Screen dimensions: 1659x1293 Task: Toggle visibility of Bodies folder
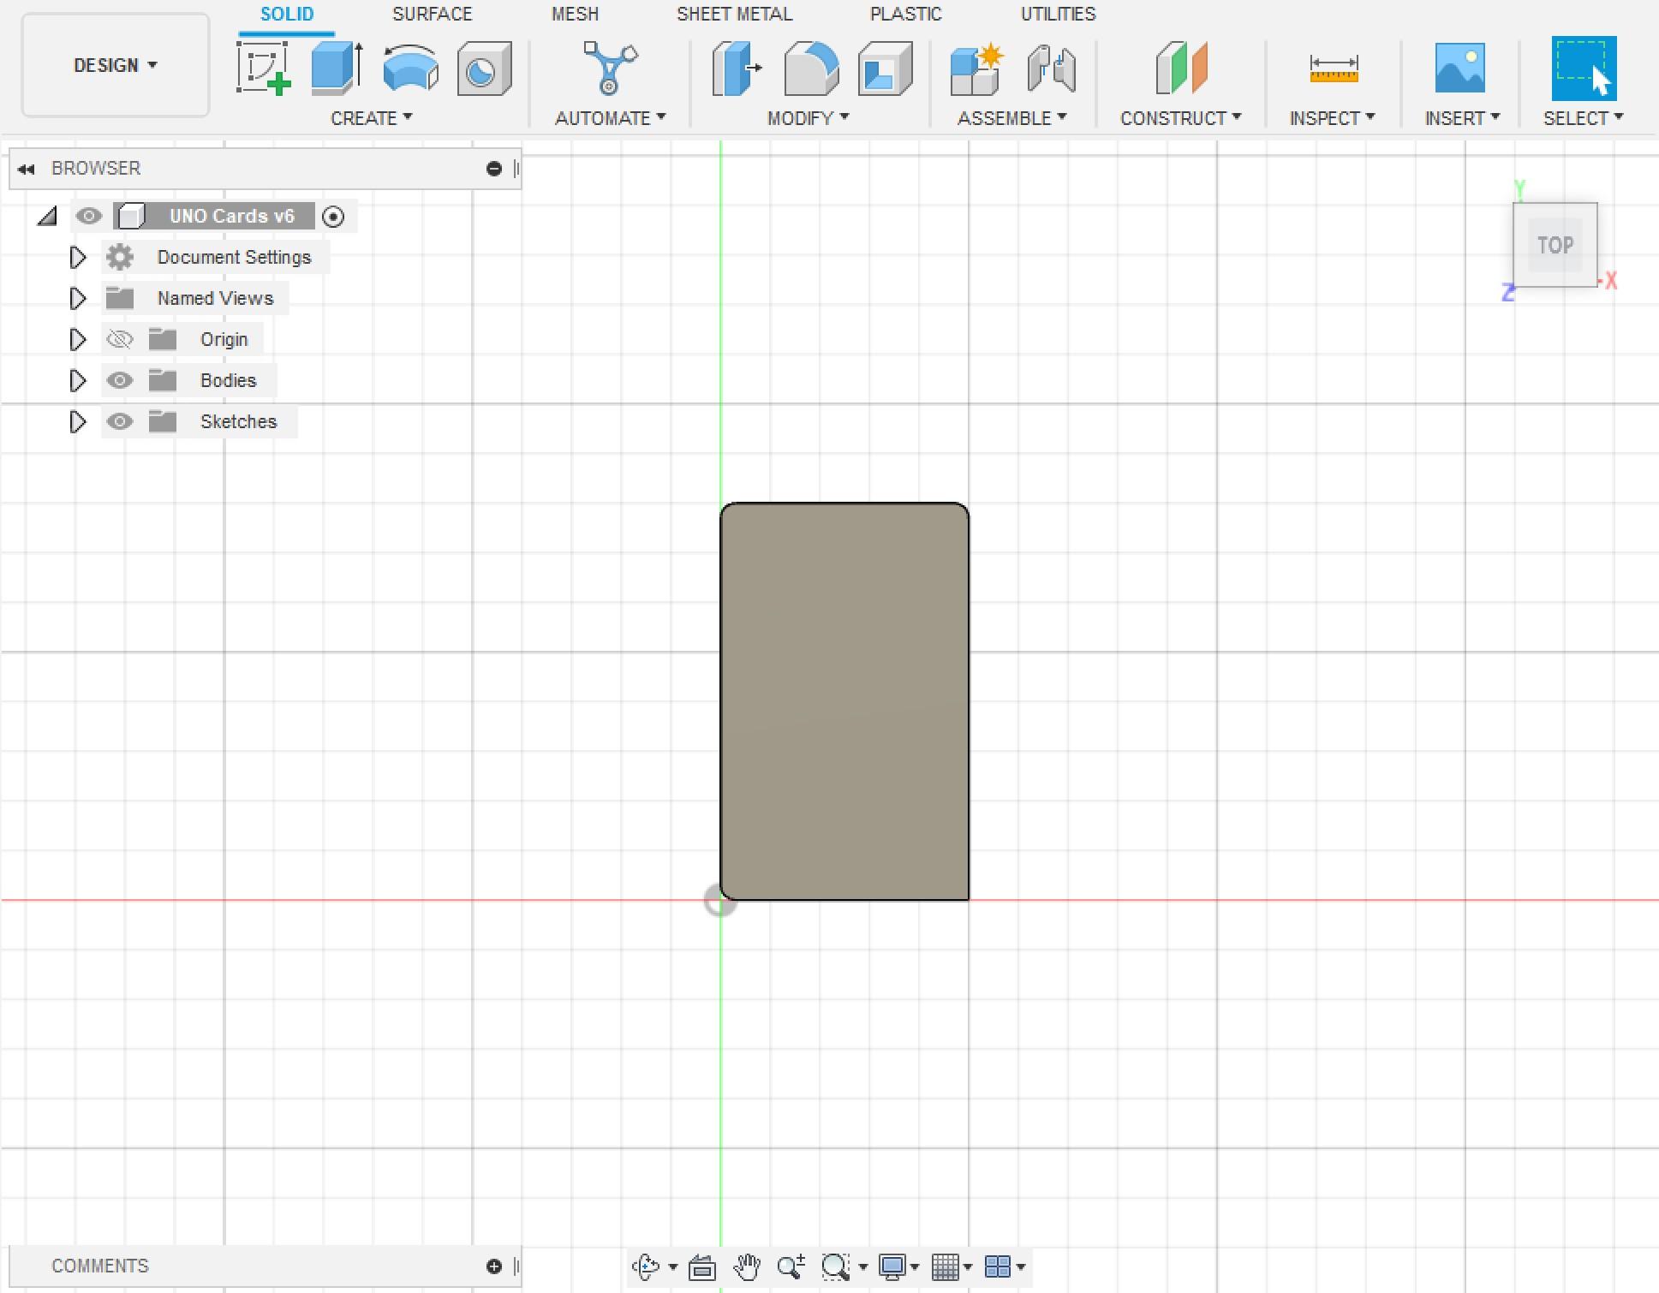click(120, 380)
